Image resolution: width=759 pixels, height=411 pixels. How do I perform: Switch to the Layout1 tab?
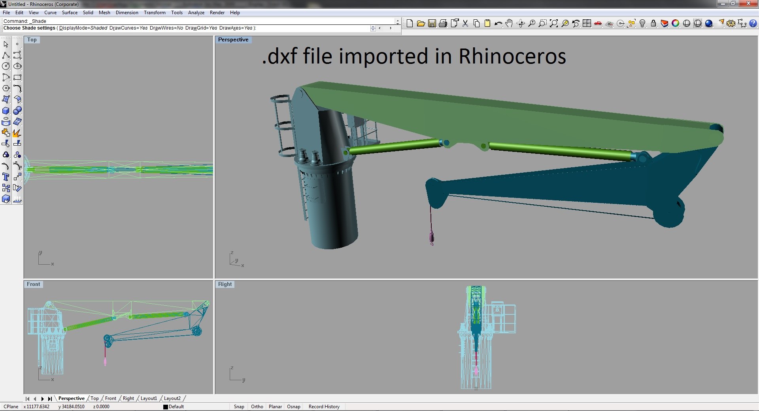pos(149,398)
